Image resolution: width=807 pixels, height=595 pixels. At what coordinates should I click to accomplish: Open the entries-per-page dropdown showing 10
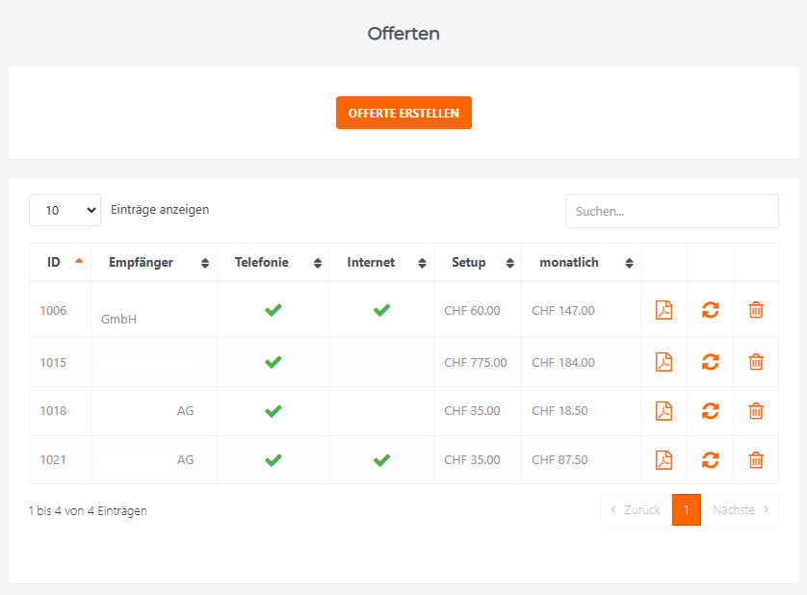[x=65, y=210]
